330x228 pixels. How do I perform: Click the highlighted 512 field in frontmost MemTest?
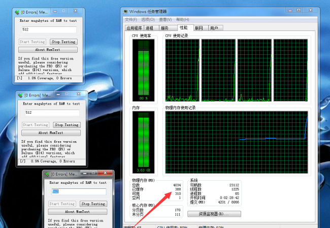79,191
